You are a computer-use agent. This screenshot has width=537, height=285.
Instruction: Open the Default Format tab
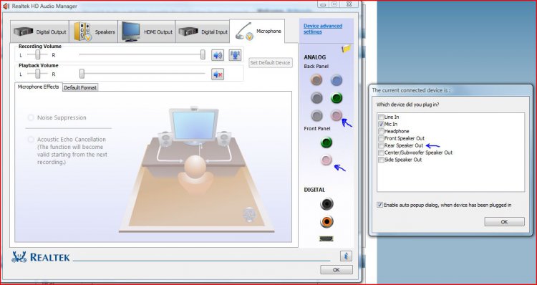click(x=80, y=87)
